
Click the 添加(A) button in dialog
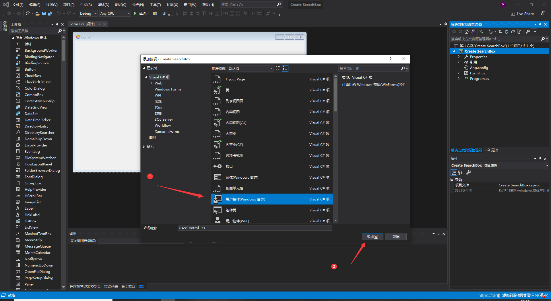[x=372, y=237]
